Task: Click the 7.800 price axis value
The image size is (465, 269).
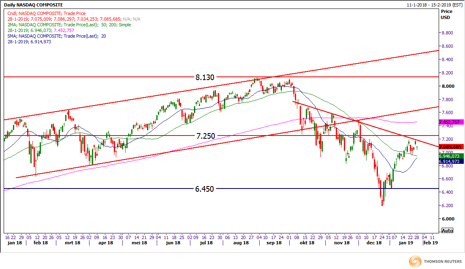Action: coord(447,100)
